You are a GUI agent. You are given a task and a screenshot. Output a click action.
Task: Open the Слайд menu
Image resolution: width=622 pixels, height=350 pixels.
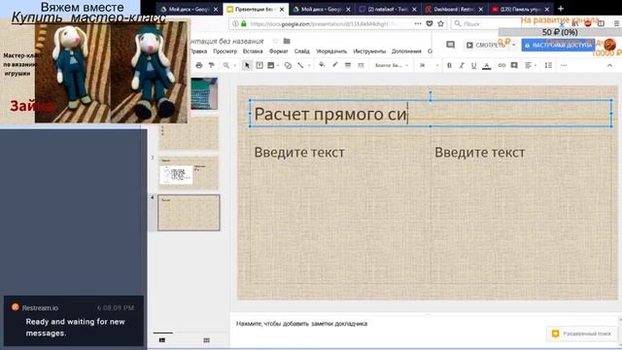pos(302,52)
